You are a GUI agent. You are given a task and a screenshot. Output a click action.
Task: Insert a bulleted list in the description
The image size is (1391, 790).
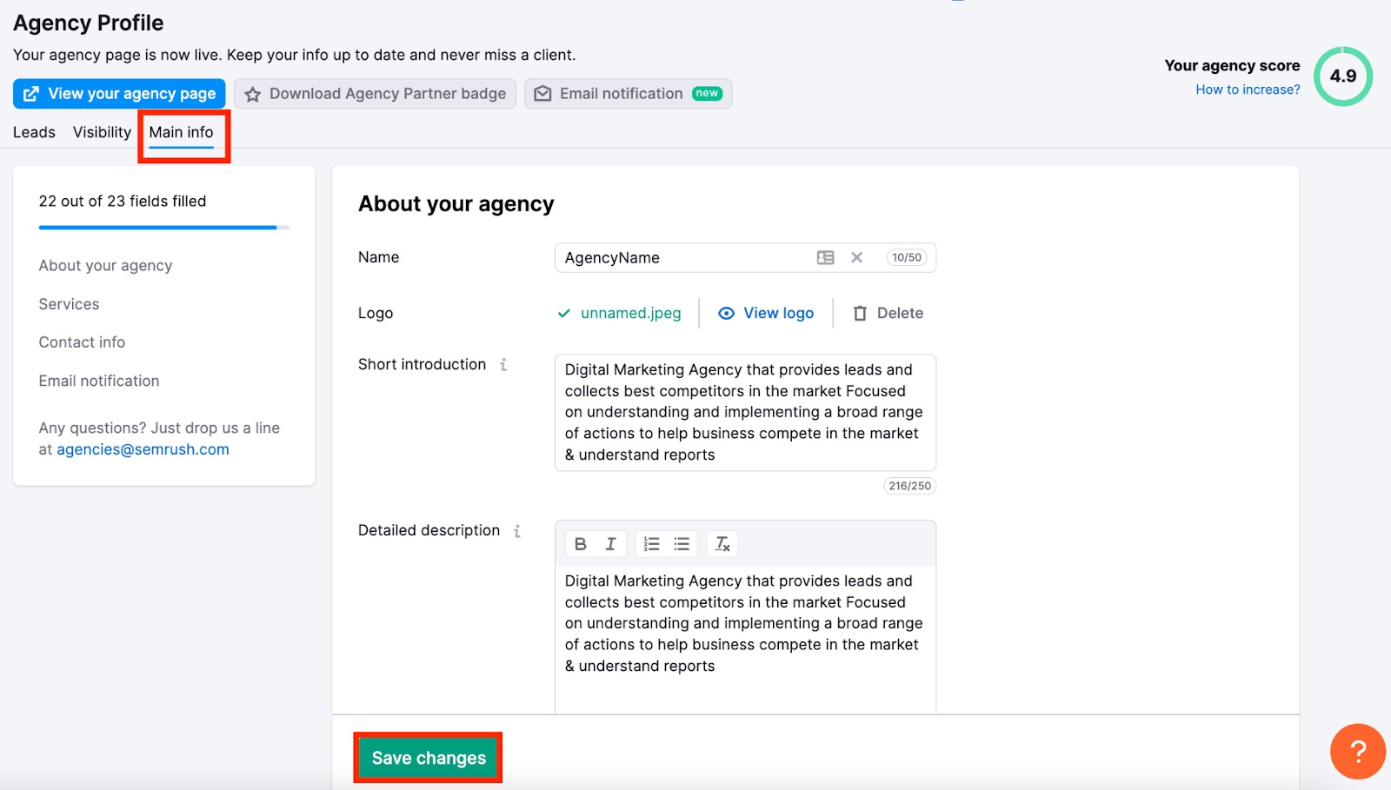(x=682, y=544)
